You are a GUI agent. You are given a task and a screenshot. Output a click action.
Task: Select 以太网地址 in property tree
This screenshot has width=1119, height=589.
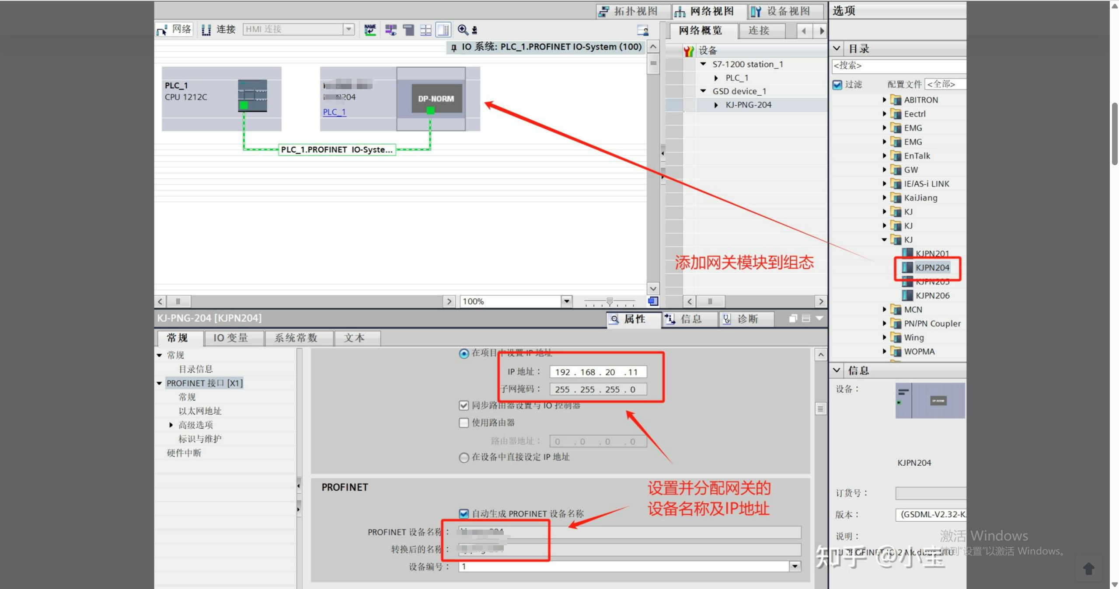coord(200,411)
